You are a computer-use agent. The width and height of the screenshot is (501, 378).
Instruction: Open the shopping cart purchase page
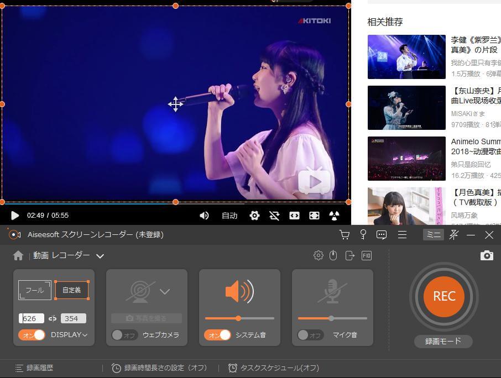(x=345, y=234)
